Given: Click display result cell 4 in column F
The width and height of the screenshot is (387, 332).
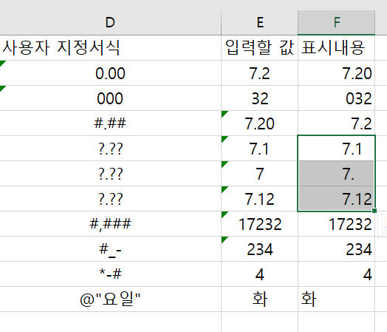Looking at the screenshot, I should tap(336, 274).
